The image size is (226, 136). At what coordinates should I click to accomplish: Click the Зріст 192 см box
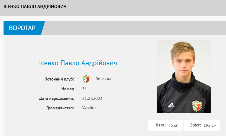(202, 125)
